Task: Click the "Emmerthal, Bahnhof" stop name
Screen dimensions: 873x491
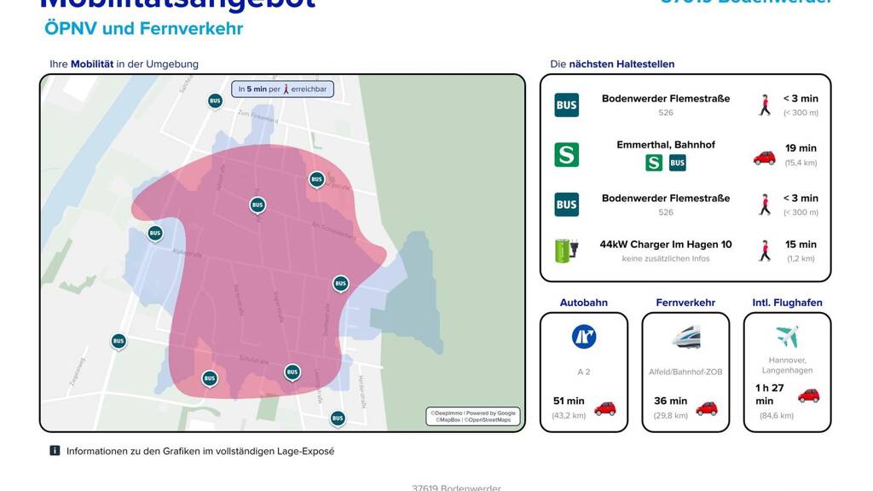Action: (x=665, y=145)
